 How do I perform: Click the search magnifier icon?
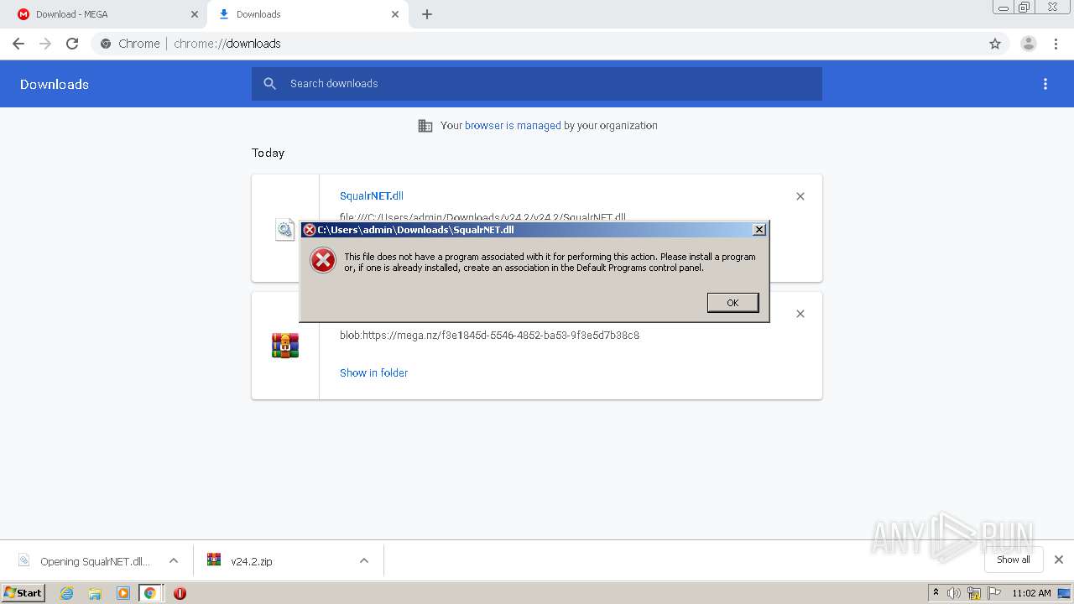tap(269, 84)
